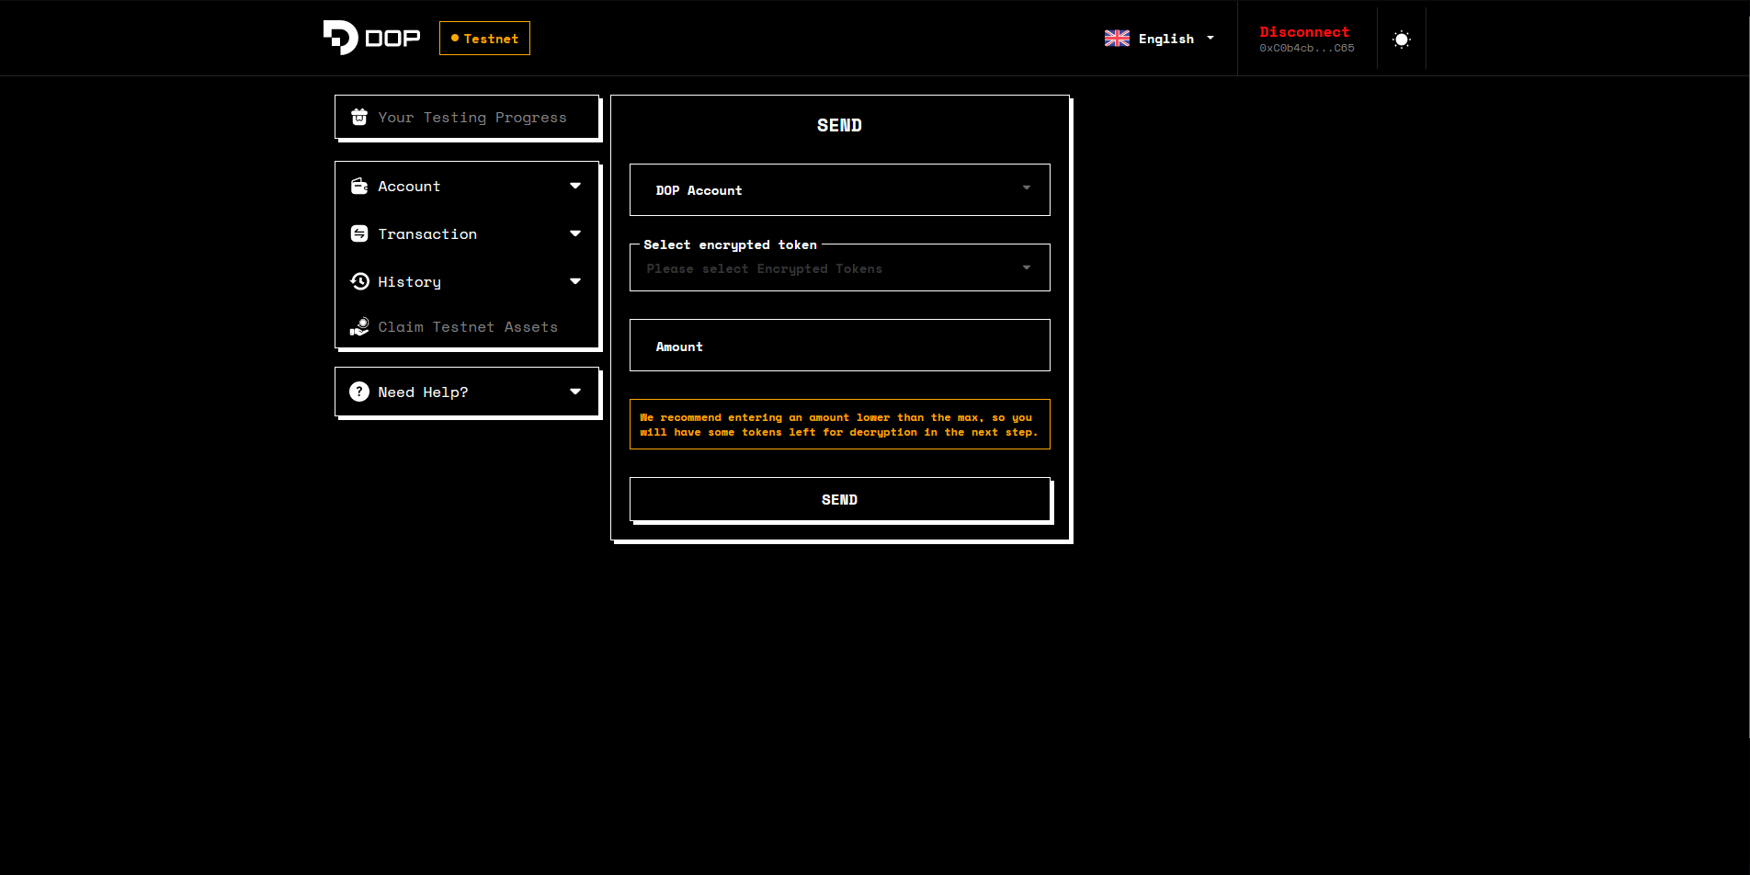The height and width of the screenshot is (875, 1750).
Task: Click the Need Help question mark icon
Action: tap(359, 392)
